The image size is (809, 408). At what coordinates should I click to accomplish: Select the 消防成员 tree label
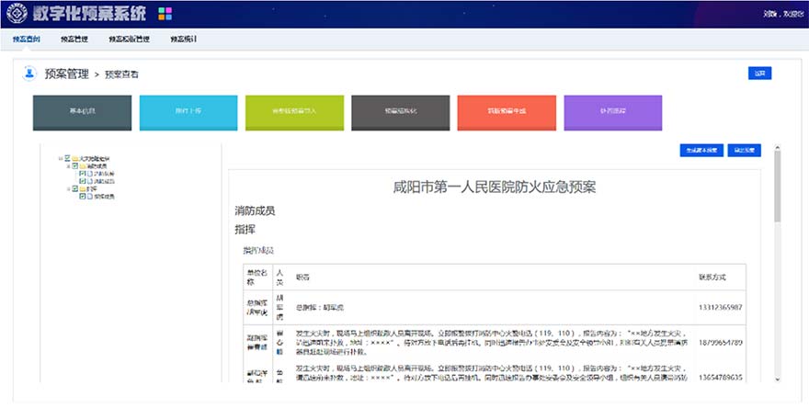click(97, 166)
